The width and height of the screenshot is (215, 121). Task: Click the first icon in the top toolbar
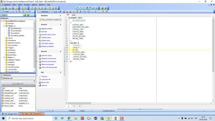[x=3, y=8]
